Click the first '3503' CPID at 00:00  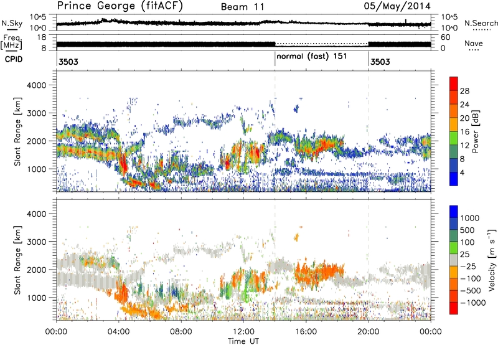coord(68,62)
